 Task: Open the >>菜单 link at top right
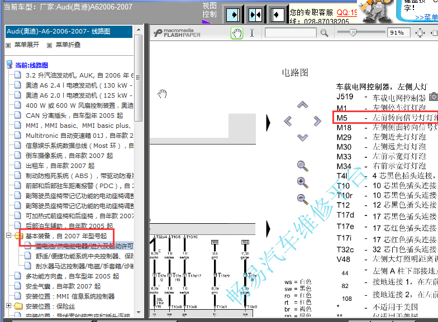coord(426,17)
